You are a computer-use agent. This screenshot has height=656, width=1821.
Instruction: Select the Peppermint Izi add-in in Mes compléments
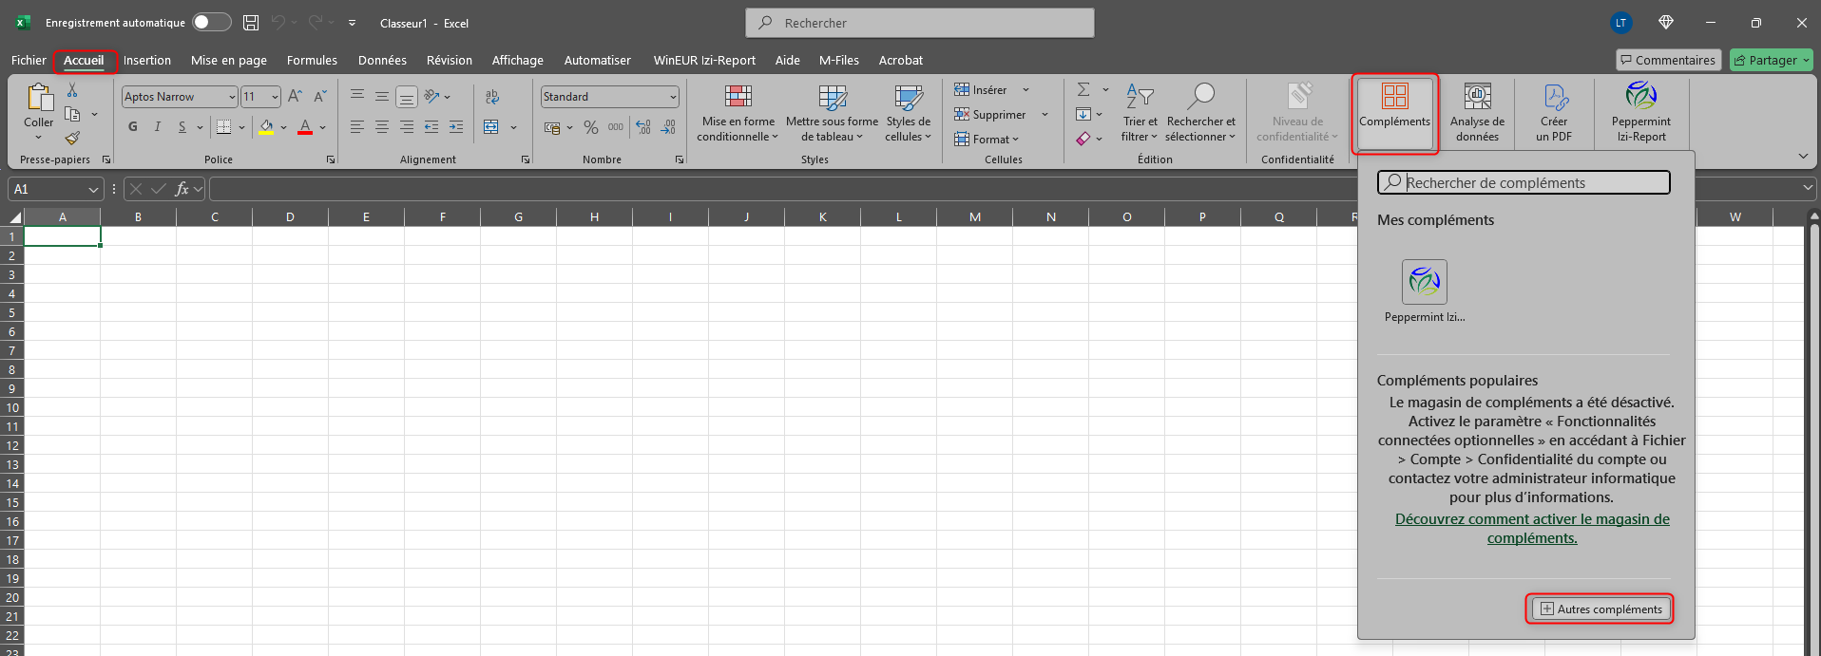1424,291
